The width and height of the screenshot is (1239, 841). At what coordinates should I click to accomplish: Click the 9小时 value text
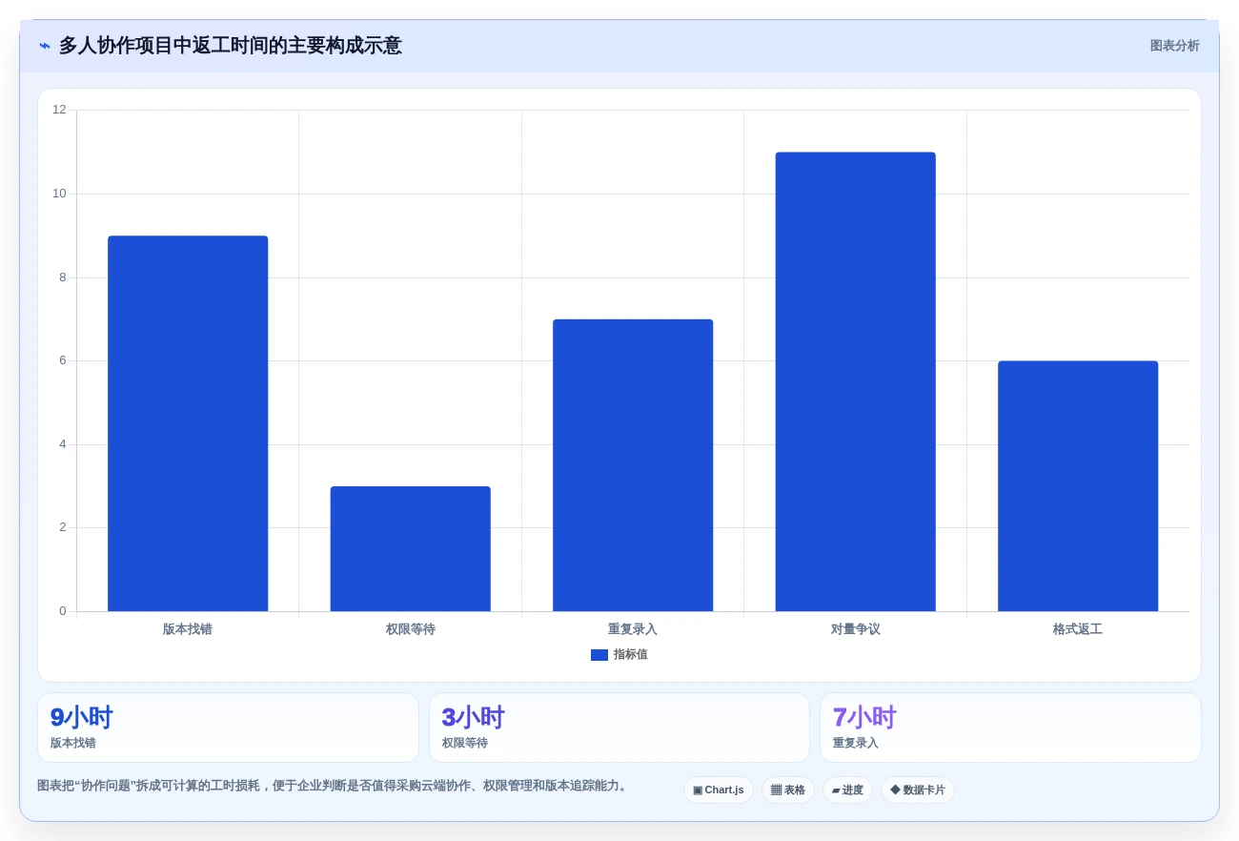point(82,718)
